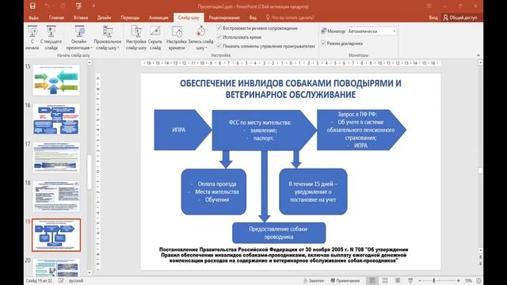Viewport: 507px width, 285px height.
Task: Click Вход sign-in link
Action: point(433,17)
